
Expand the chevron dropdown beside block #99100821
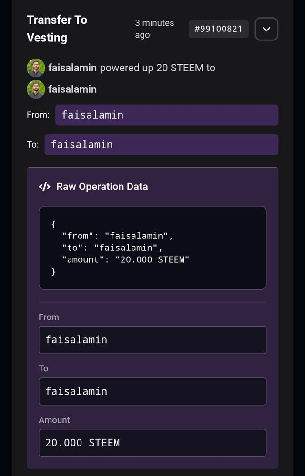[x=266, y=29]
